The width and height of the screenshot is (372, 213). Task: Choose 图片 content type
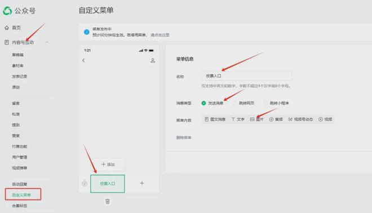(x=256, y=119)
